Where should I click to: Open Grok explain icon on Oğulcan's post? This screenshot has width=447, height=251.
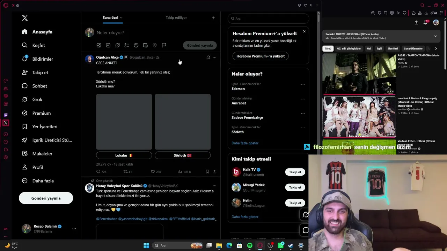pyautogui.click(x=208, y=57)
